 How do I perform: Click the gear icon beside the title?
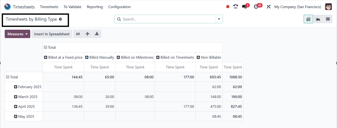[60, 19]
